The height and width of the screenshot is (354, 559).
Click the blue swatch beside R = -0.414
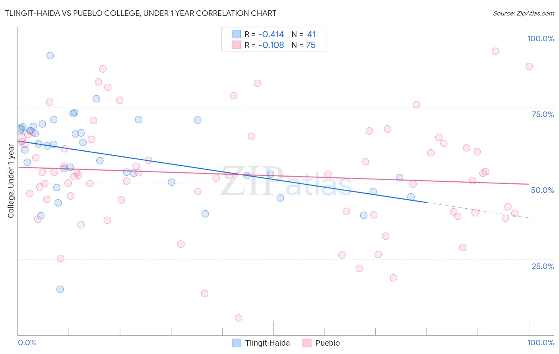coord(236,34)
